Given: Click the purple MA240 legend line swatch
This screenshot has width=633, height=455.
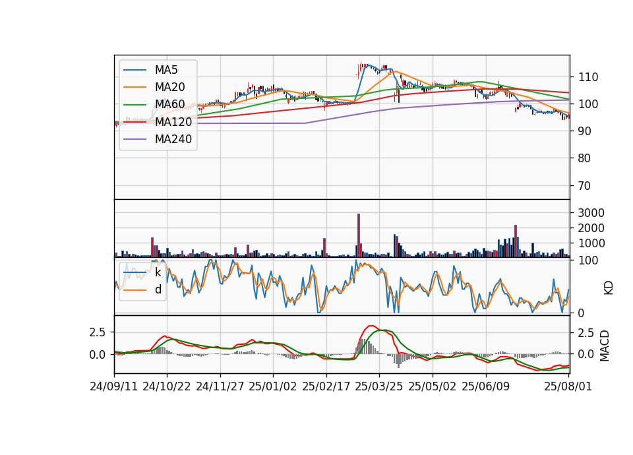Looking at the screenshot, I should (135, 139).
